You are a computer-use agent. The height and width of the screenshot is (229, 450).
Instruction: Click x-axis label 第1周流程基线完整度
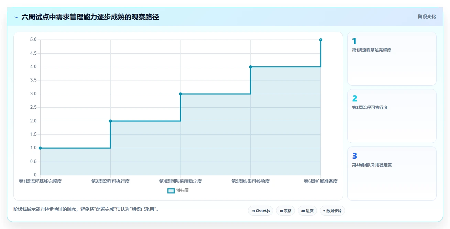[40, 181]
